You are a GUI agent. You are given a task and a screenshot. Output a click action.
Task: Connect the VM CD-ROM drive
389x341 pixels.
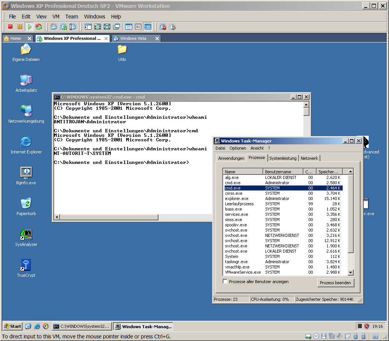pos(315,336)
